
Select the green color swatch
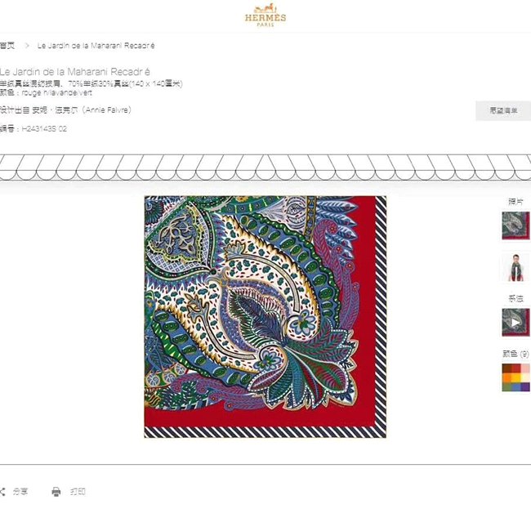click(506, 386)
